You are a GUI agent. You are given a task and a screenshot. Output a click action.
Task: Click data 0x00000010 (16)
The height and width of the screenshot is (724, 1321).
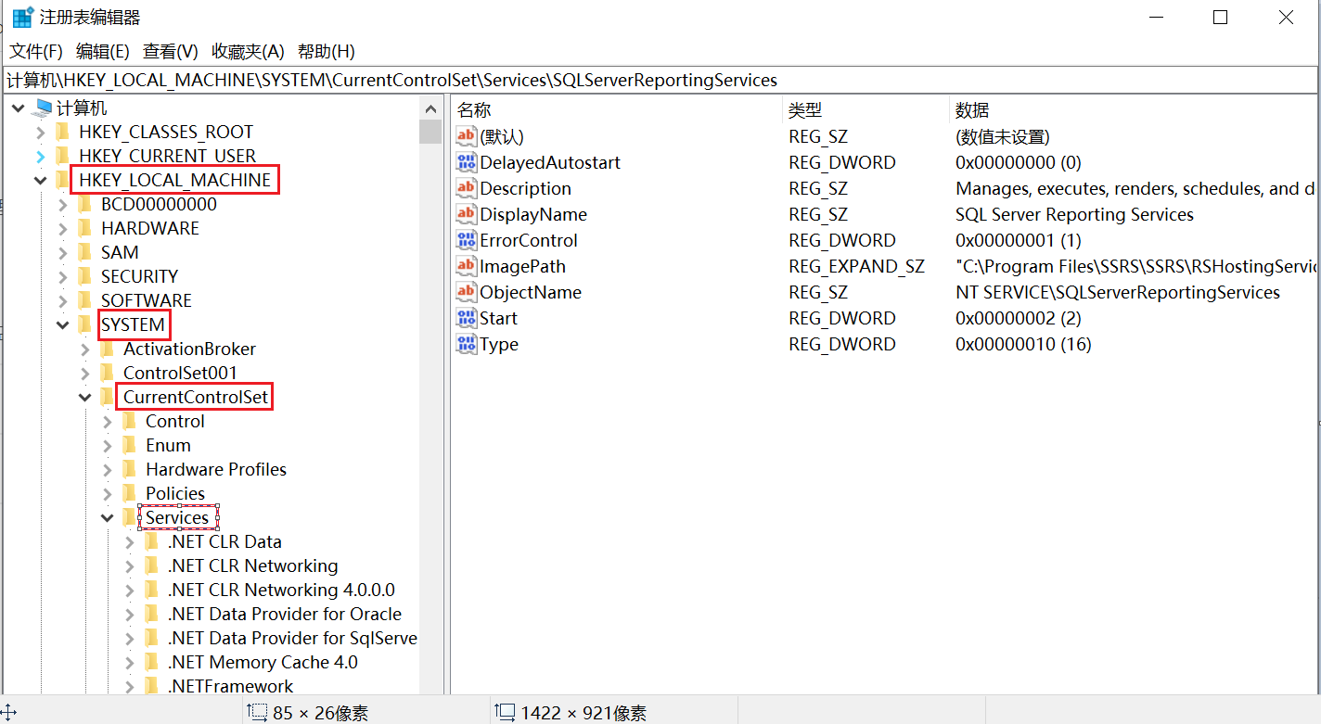tap(1023, 344)
